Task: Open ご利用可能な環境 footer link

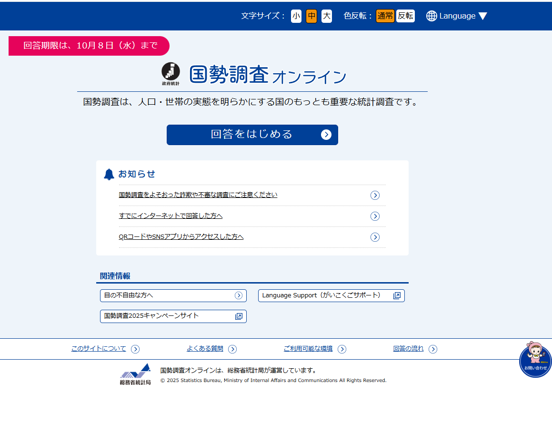Action: (x=308, y=349)
